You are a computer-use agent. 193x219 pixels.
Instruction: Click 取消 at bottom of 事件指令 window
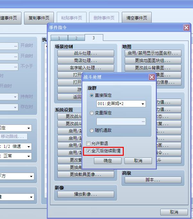click(x=174, y=212)
